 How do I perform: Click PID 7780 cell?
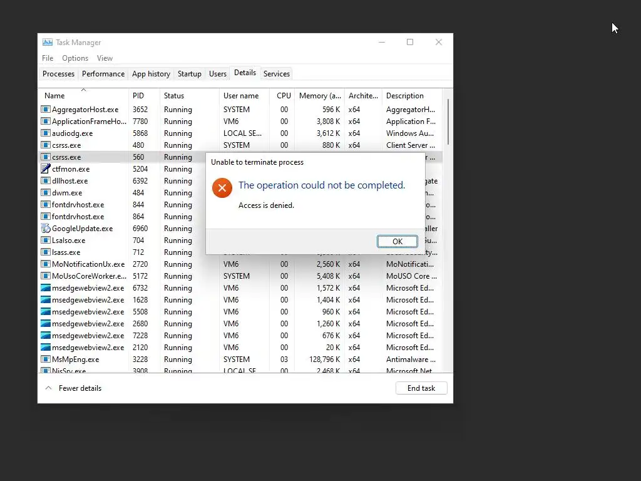[140, 121]
